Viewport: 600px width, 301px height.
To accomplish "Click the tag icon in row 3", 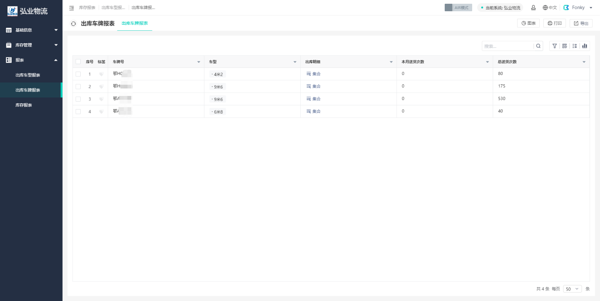I will point(101,99).
